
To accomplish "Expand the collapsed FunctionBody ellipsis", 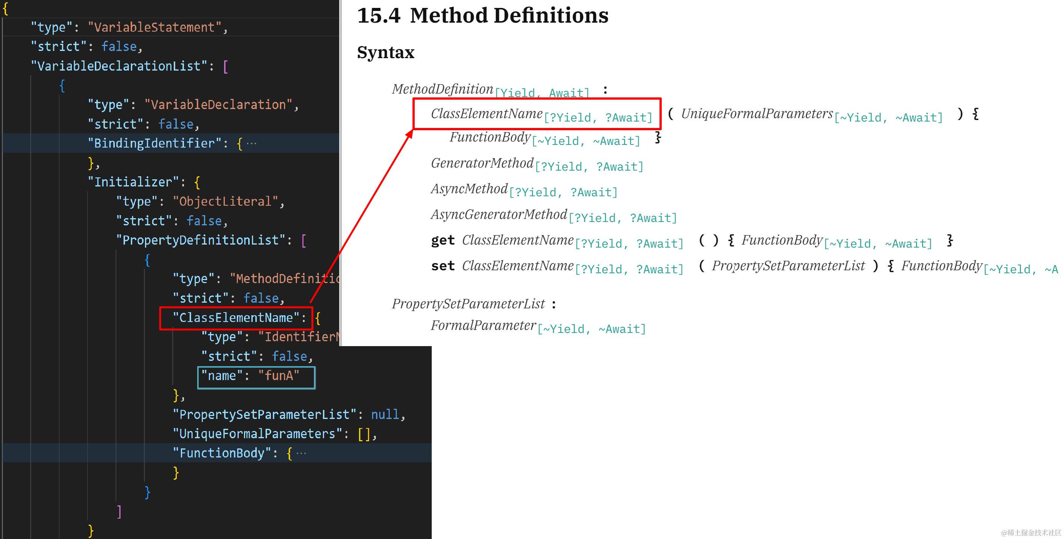I will 301,453.
